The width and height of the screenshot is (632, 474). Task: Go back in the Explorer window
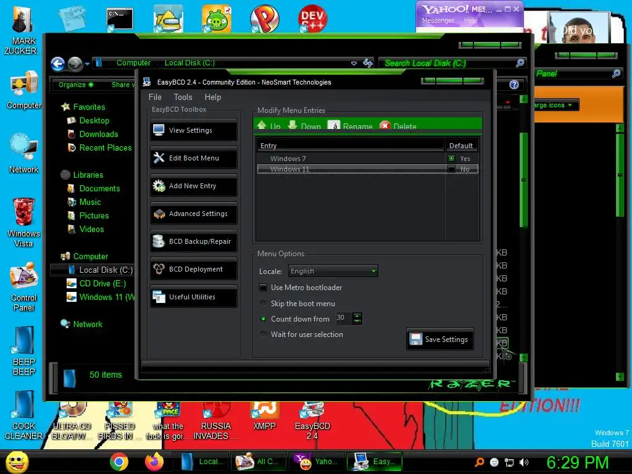coord(57,64)
